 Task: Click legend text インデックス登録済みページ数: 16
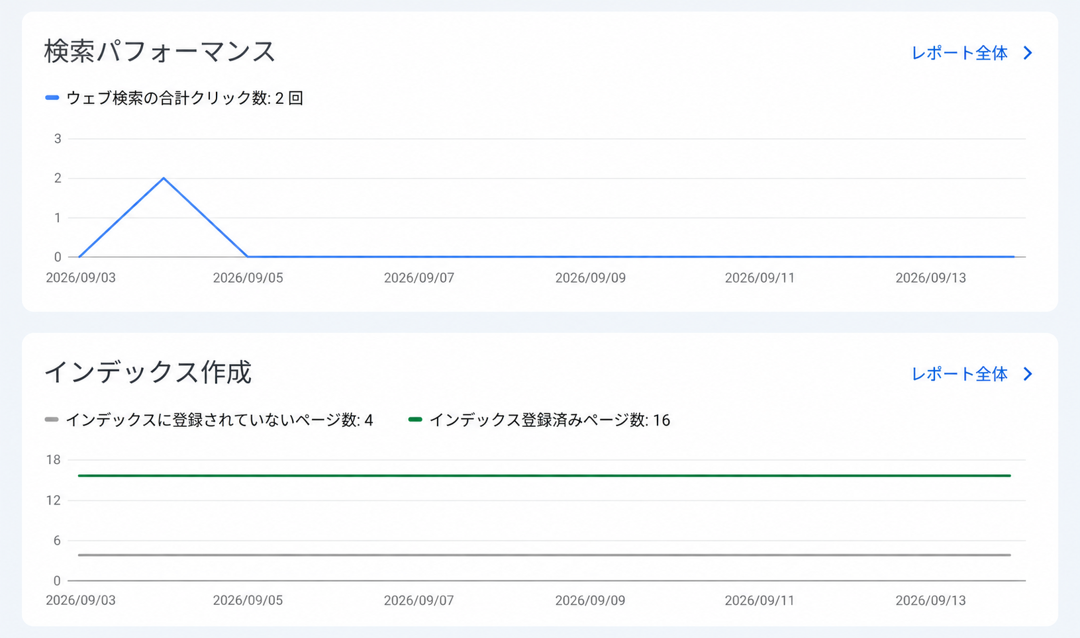click(550, 420)
